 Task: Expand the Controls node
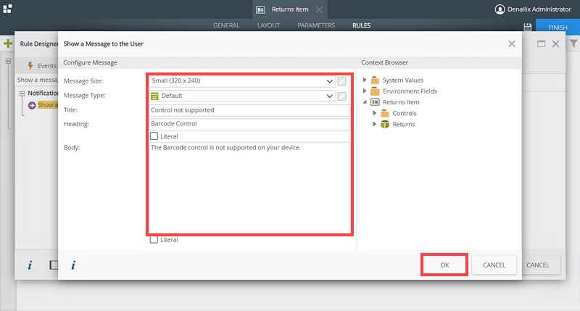coord(374,113)
